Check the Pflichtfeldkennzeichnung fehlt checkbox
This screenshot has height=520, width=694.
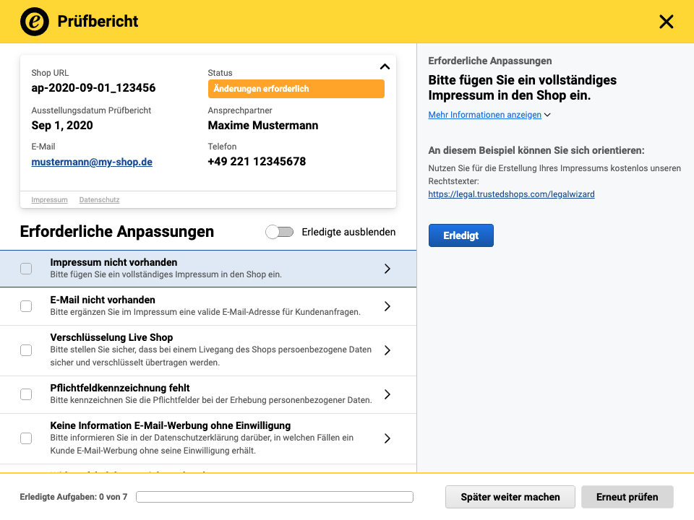[x=26, y=394]
